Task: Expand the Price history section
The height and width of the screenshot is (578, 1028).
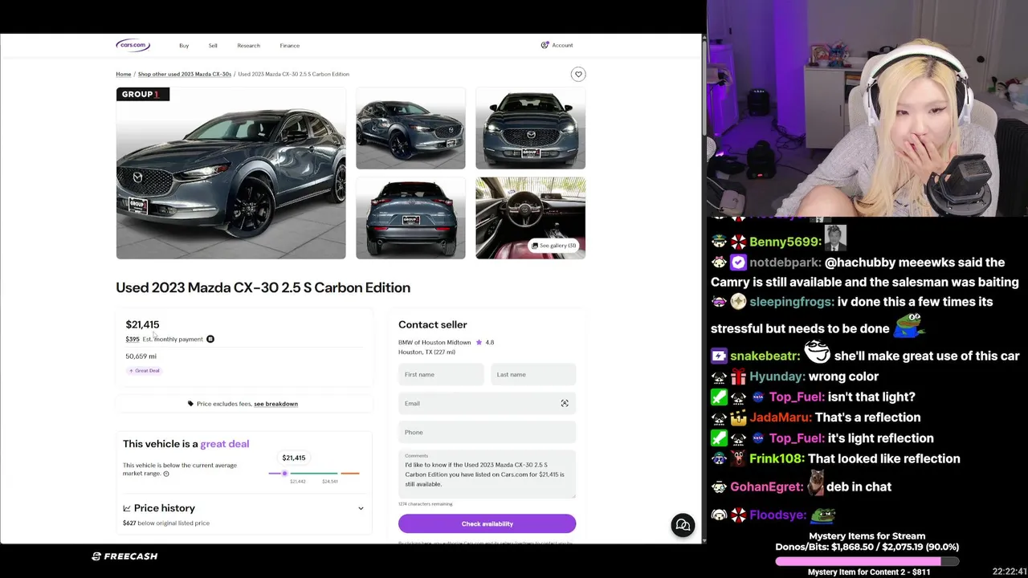Action: pyautogui.click(x=243, y=508)
